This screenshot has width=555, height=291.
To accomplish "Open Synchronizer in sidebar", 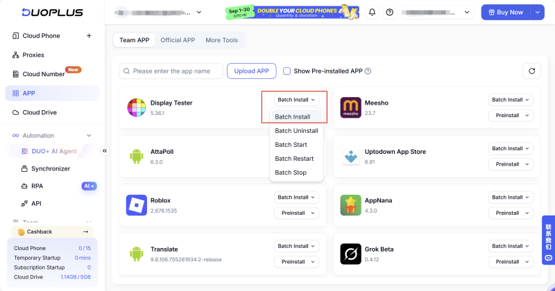I will click(51, 168).
